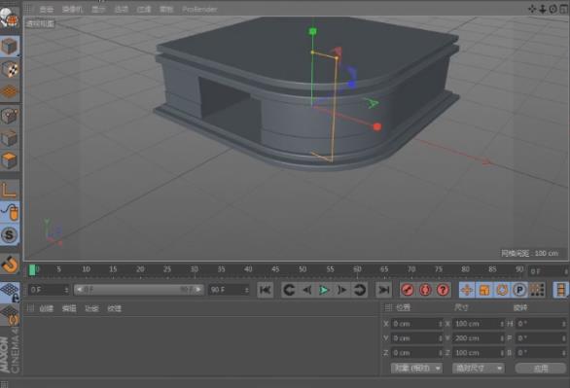The width and height of the screenshot is (570, 388).
Task: Open the 编辑 material menu
Action: [x=69, y=309]
